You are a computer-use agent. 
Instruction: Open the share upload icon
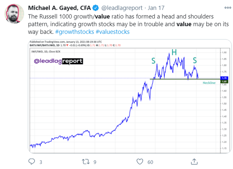click(x=194, y=161)
